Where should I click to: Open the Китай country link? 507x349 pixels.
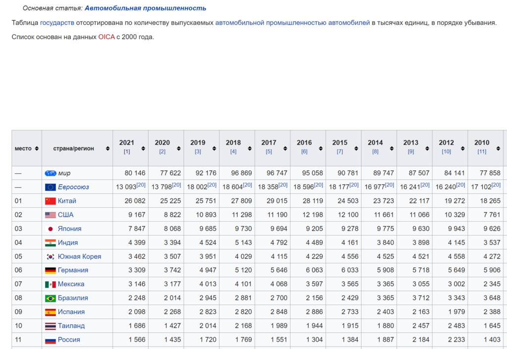pos(67,201)
